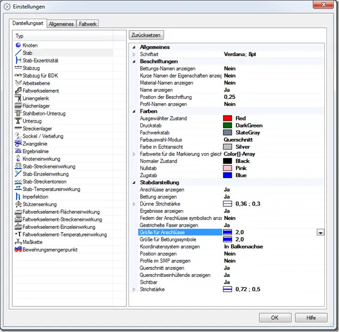
Task: Click the Zurücksetzen button
Action: coord(146,35)
